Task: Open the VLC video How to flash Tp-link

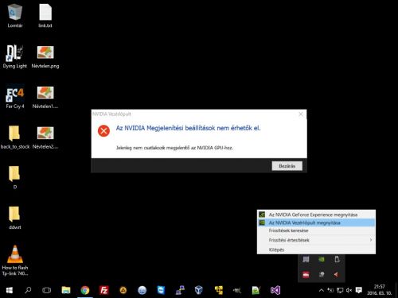Action: click(x=15, y=261)
